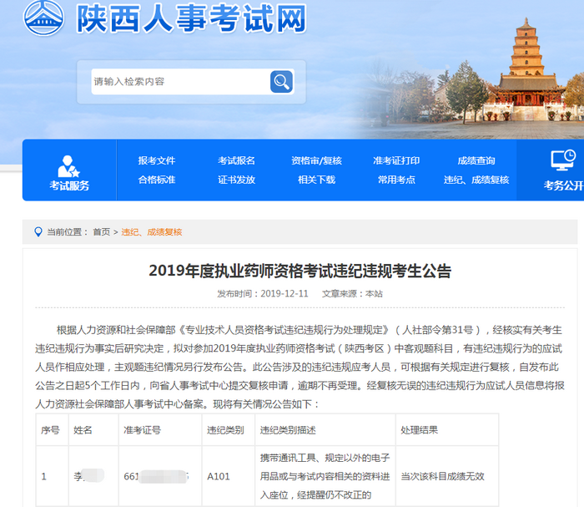Click the 陕西人事考试网 site title
The image size is (584, 507).
(191, 18)
